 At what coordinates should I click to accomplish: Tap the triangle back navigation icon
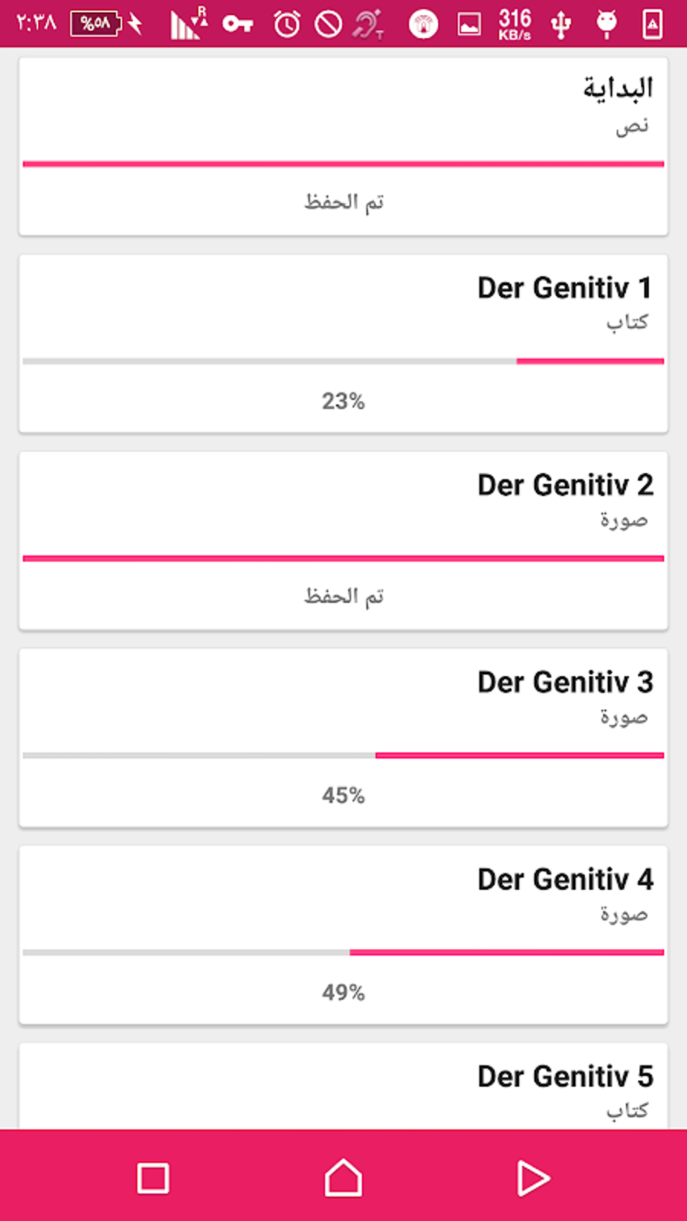point(533,1178)
